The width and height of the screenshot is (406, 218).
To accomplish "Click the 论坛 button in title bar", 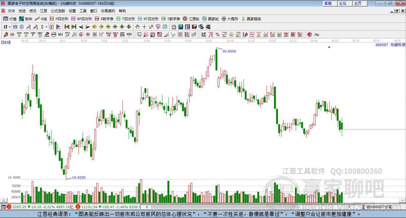I will tap(345, 3).
